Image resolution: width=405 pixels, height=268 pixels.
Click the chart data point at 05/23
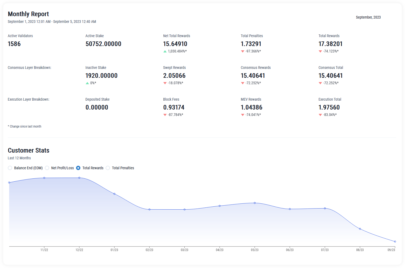coord(255,203)
